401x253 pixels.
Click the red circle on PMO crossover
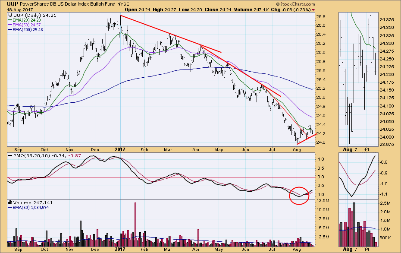click(x=299, y=195)
